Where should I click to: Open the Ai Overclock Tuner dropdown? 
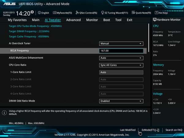(121, 44)
